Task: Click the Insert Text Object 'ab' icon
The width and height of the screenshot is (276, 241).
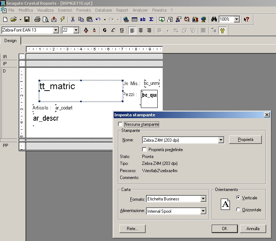Action: [x=143, y=19]
